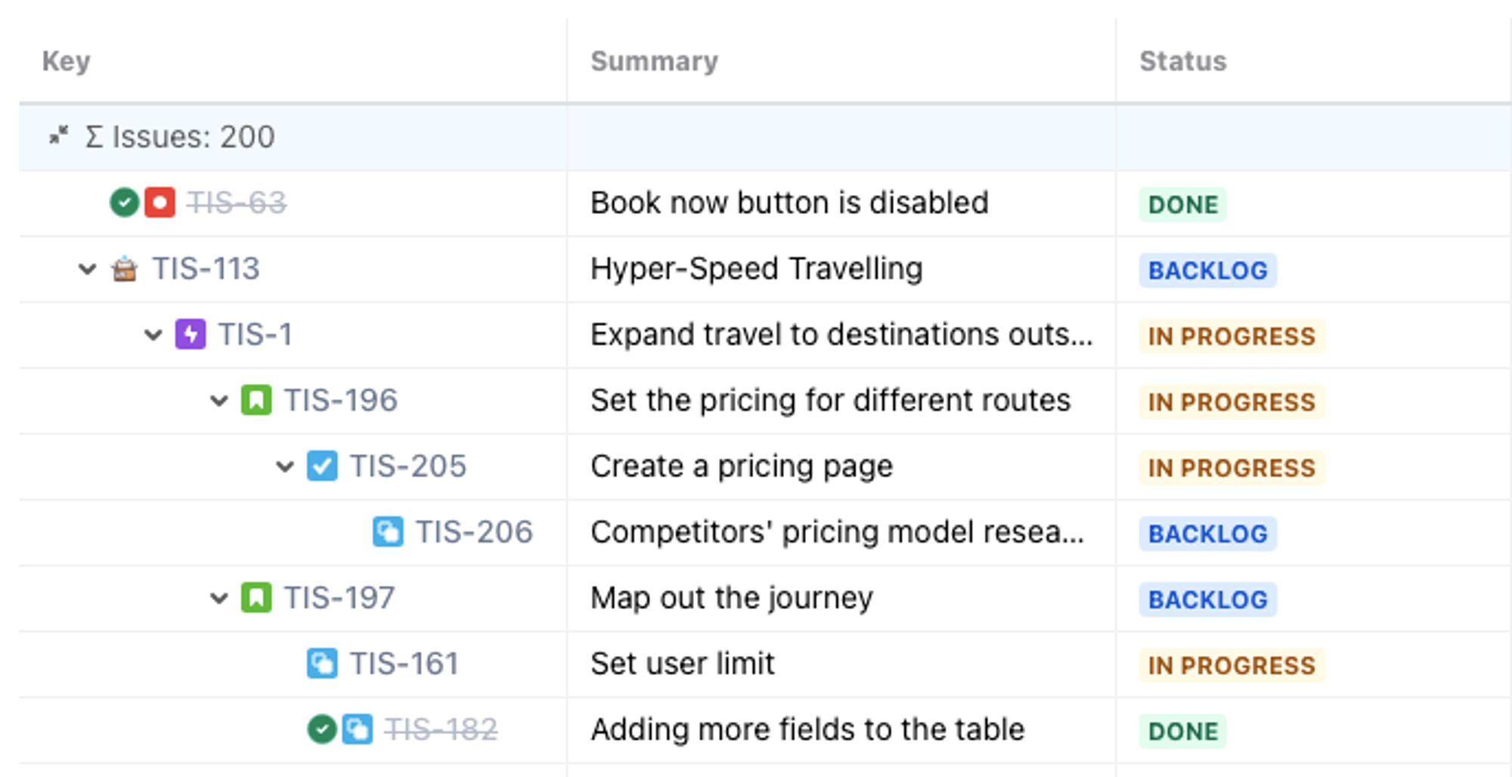Click the subtask icon beside TIS-206
The width and height of the screenshot is (1512, 777).
pos(388,532)
